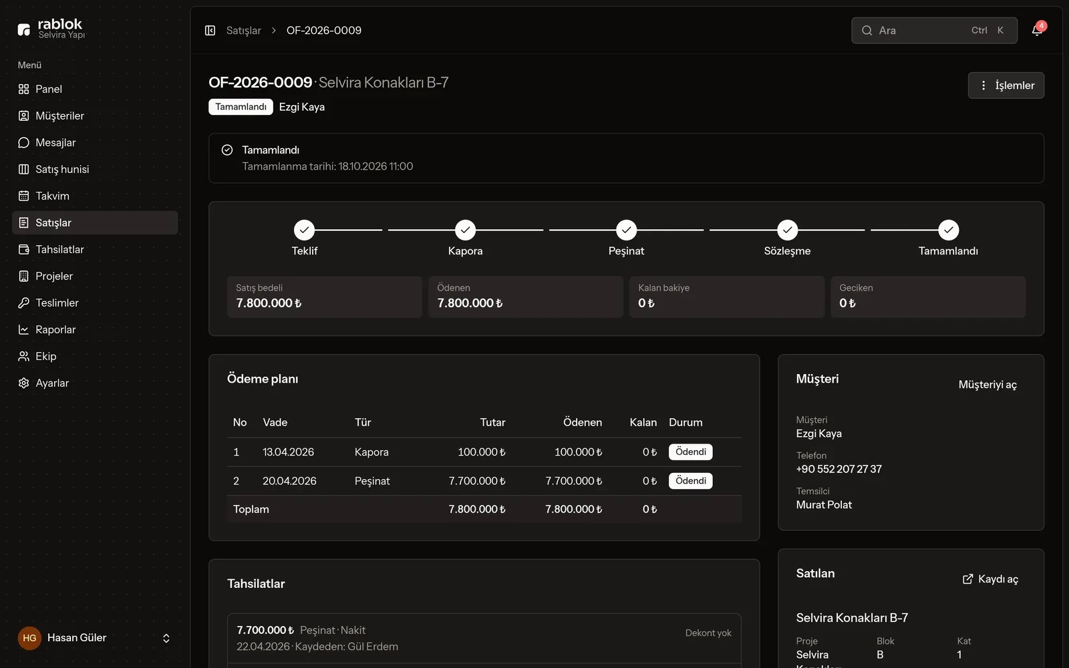Click the Takvim calendar icon
The width and height of the screenshot is (1069, 668).
[23, 196]
